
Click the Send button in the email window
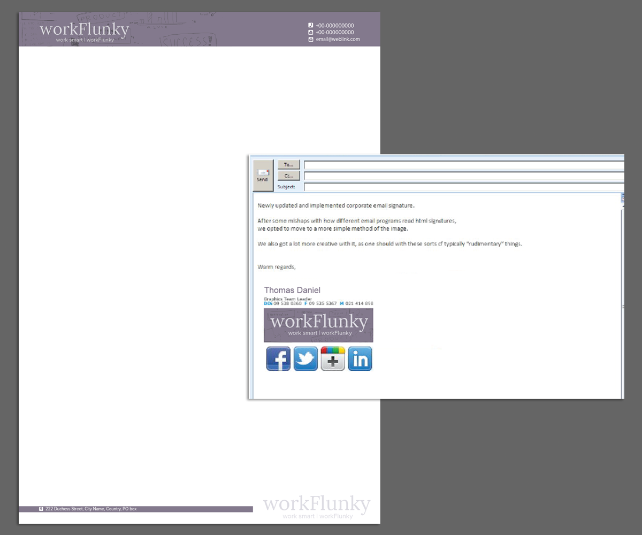tap(262, 175)
